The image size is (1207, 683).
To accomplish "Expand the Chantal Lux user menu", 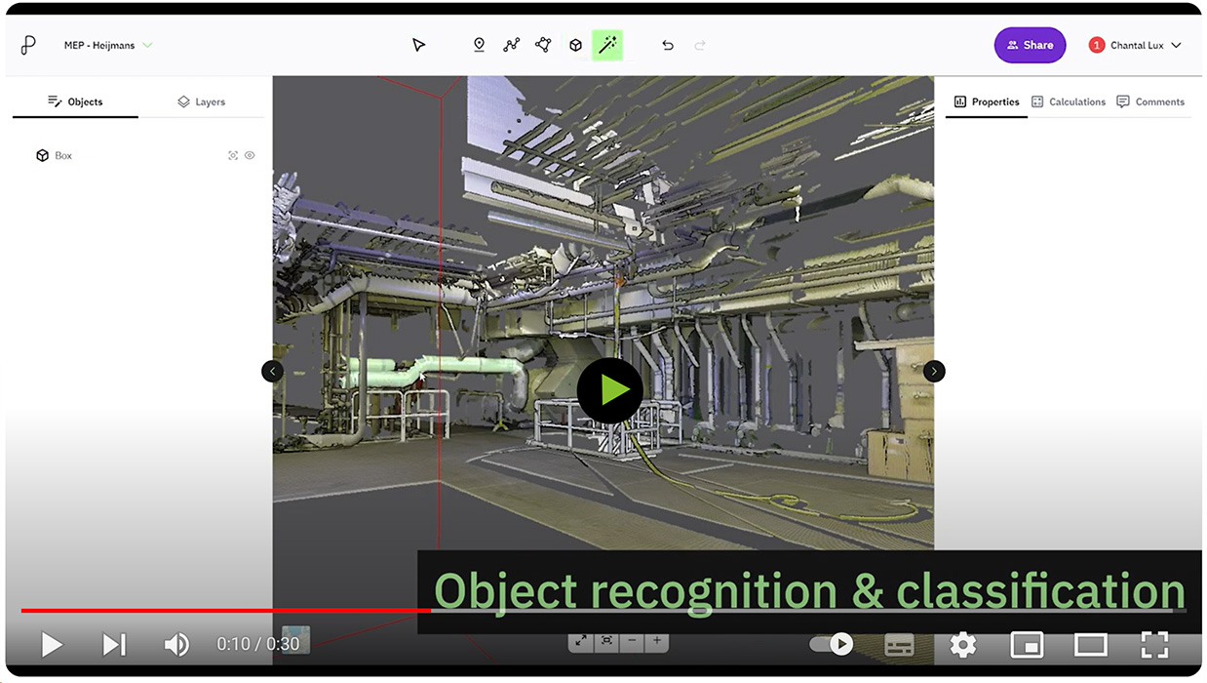I will point(1135,45).
